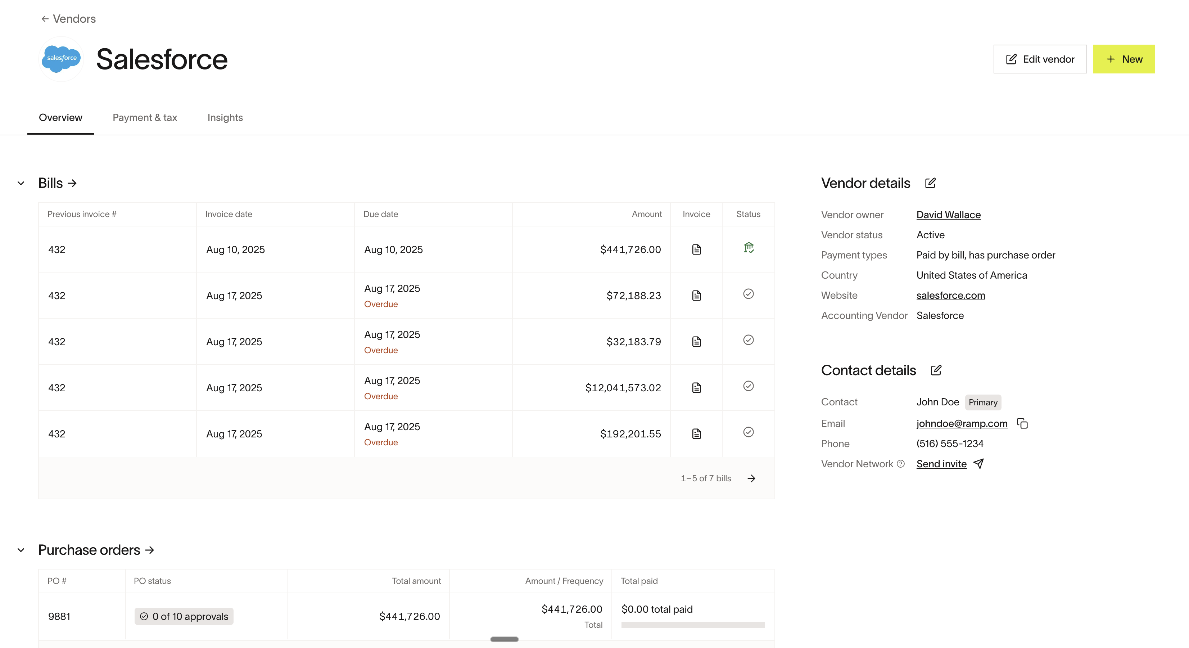Go to next page of bills
This screenshot has width=1189, height=648.
751,478
